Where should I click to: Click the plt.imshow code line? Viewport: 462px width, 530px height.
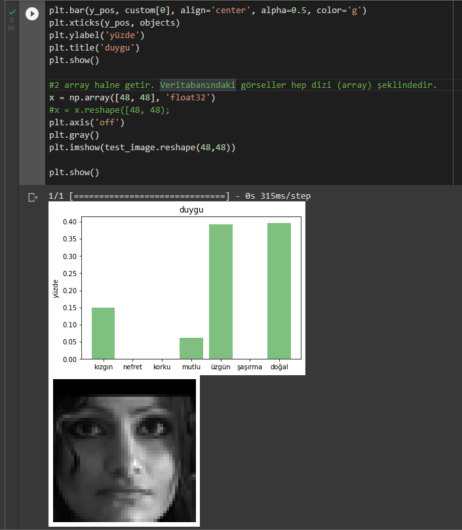tap(142, 148)
